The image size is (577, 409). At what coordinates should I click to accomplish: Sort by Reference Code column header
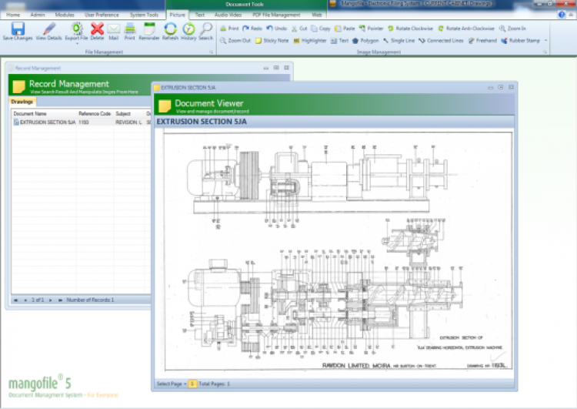(x=94, y=113)
